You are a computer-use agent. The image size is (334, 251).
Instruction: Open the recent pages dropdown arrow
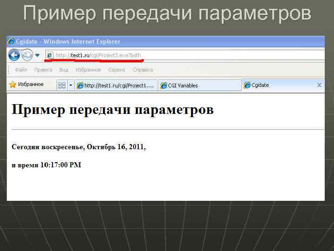[x=37, y=55]
